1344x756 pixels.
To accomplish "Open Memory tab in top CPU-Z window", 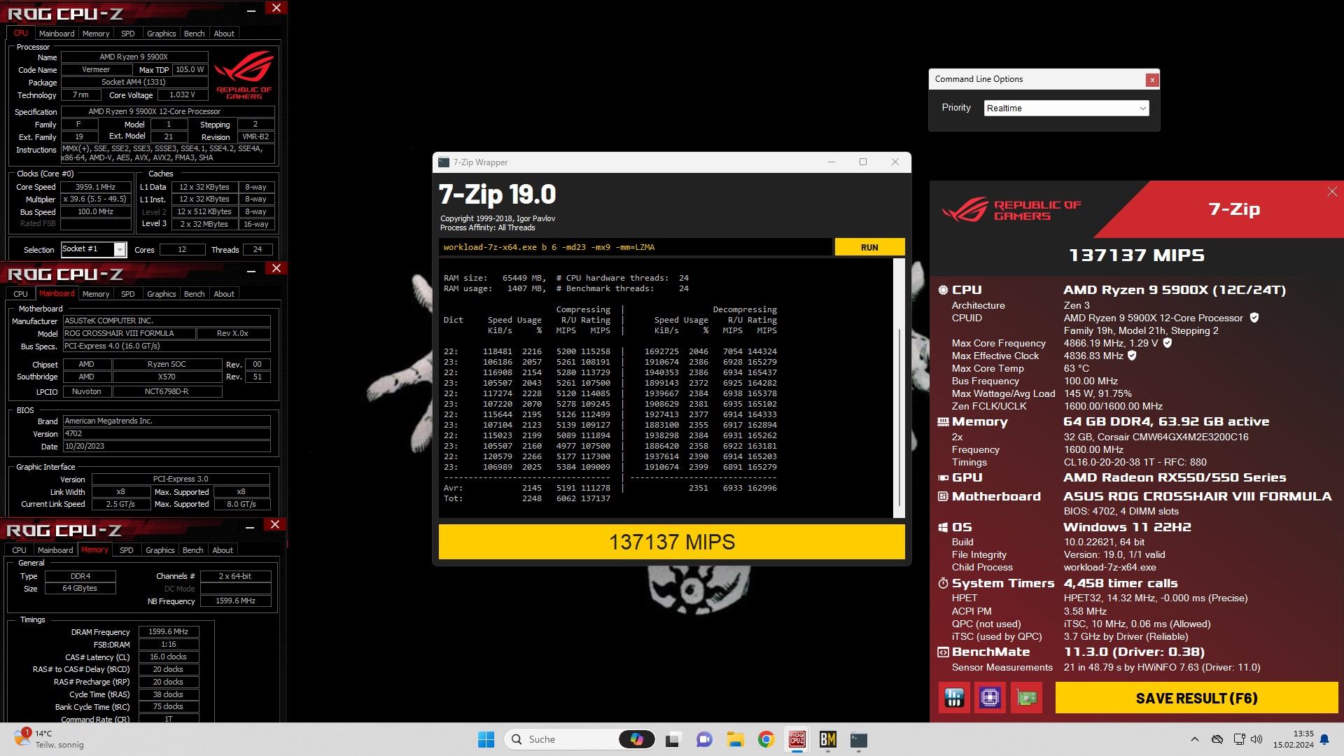I will tap(96, 34).
